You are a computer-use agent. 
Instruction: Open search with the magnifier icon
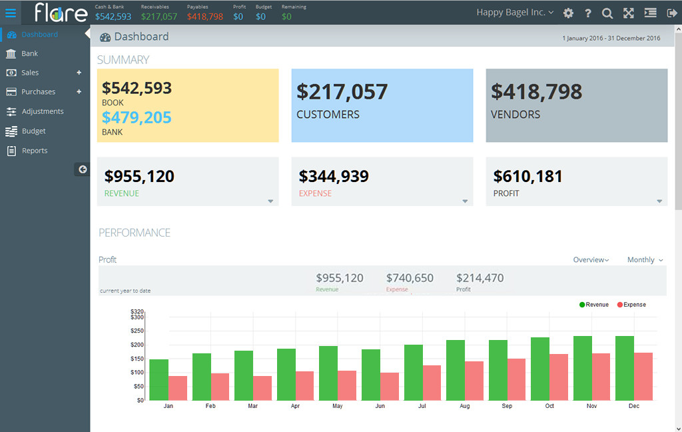(607, 13)
